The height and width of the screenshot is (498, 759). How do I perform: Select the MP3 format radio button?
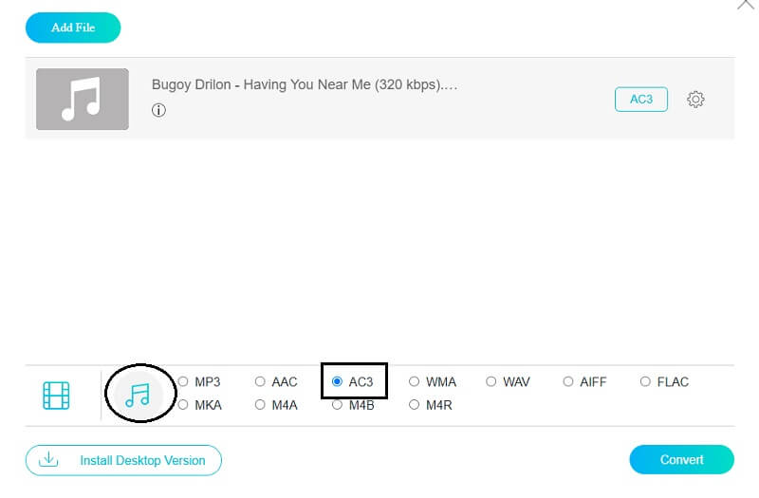[183, 382]
